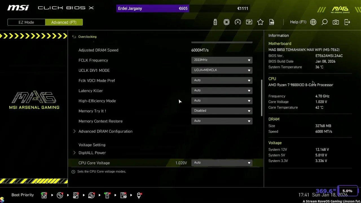Open the UCLK DIV1 MODE dropdown
This screenshot has height=203, width=361.
coord(222,70)
